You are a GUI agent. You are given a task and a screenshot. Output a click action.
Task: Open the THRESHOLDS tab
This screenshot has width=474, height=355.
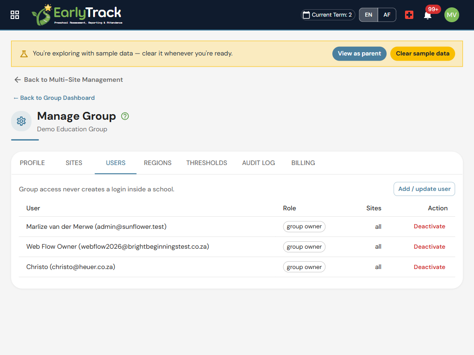[206, 163]
